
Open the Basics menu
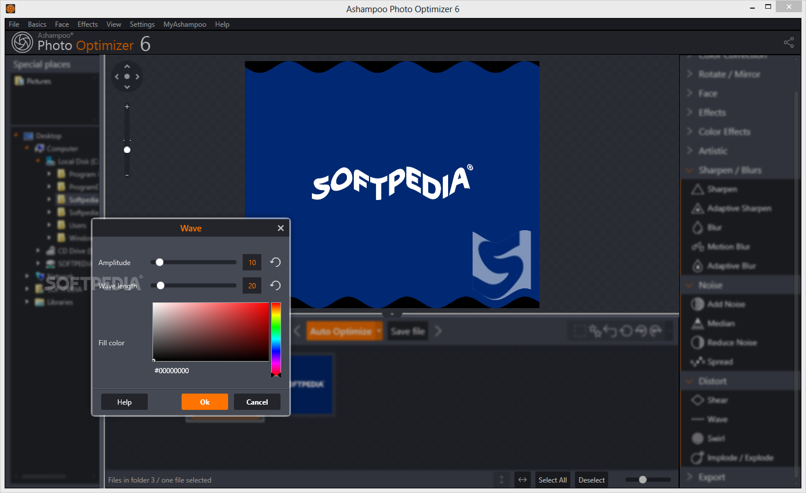pos(37,24)
